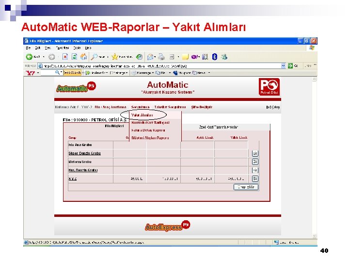Viewport: 349px width, 262px height.
Task: Switch to Özel Kart Tanımlı Araçlar tab
Action: click(x=218, y=127)
